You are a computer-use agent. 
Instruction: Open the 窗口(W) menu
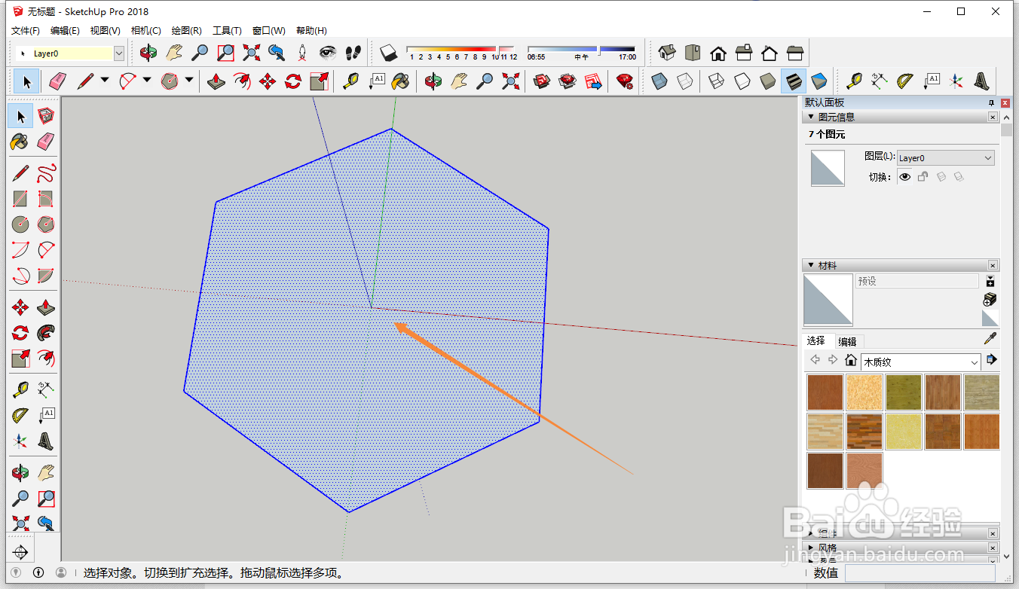268,31
